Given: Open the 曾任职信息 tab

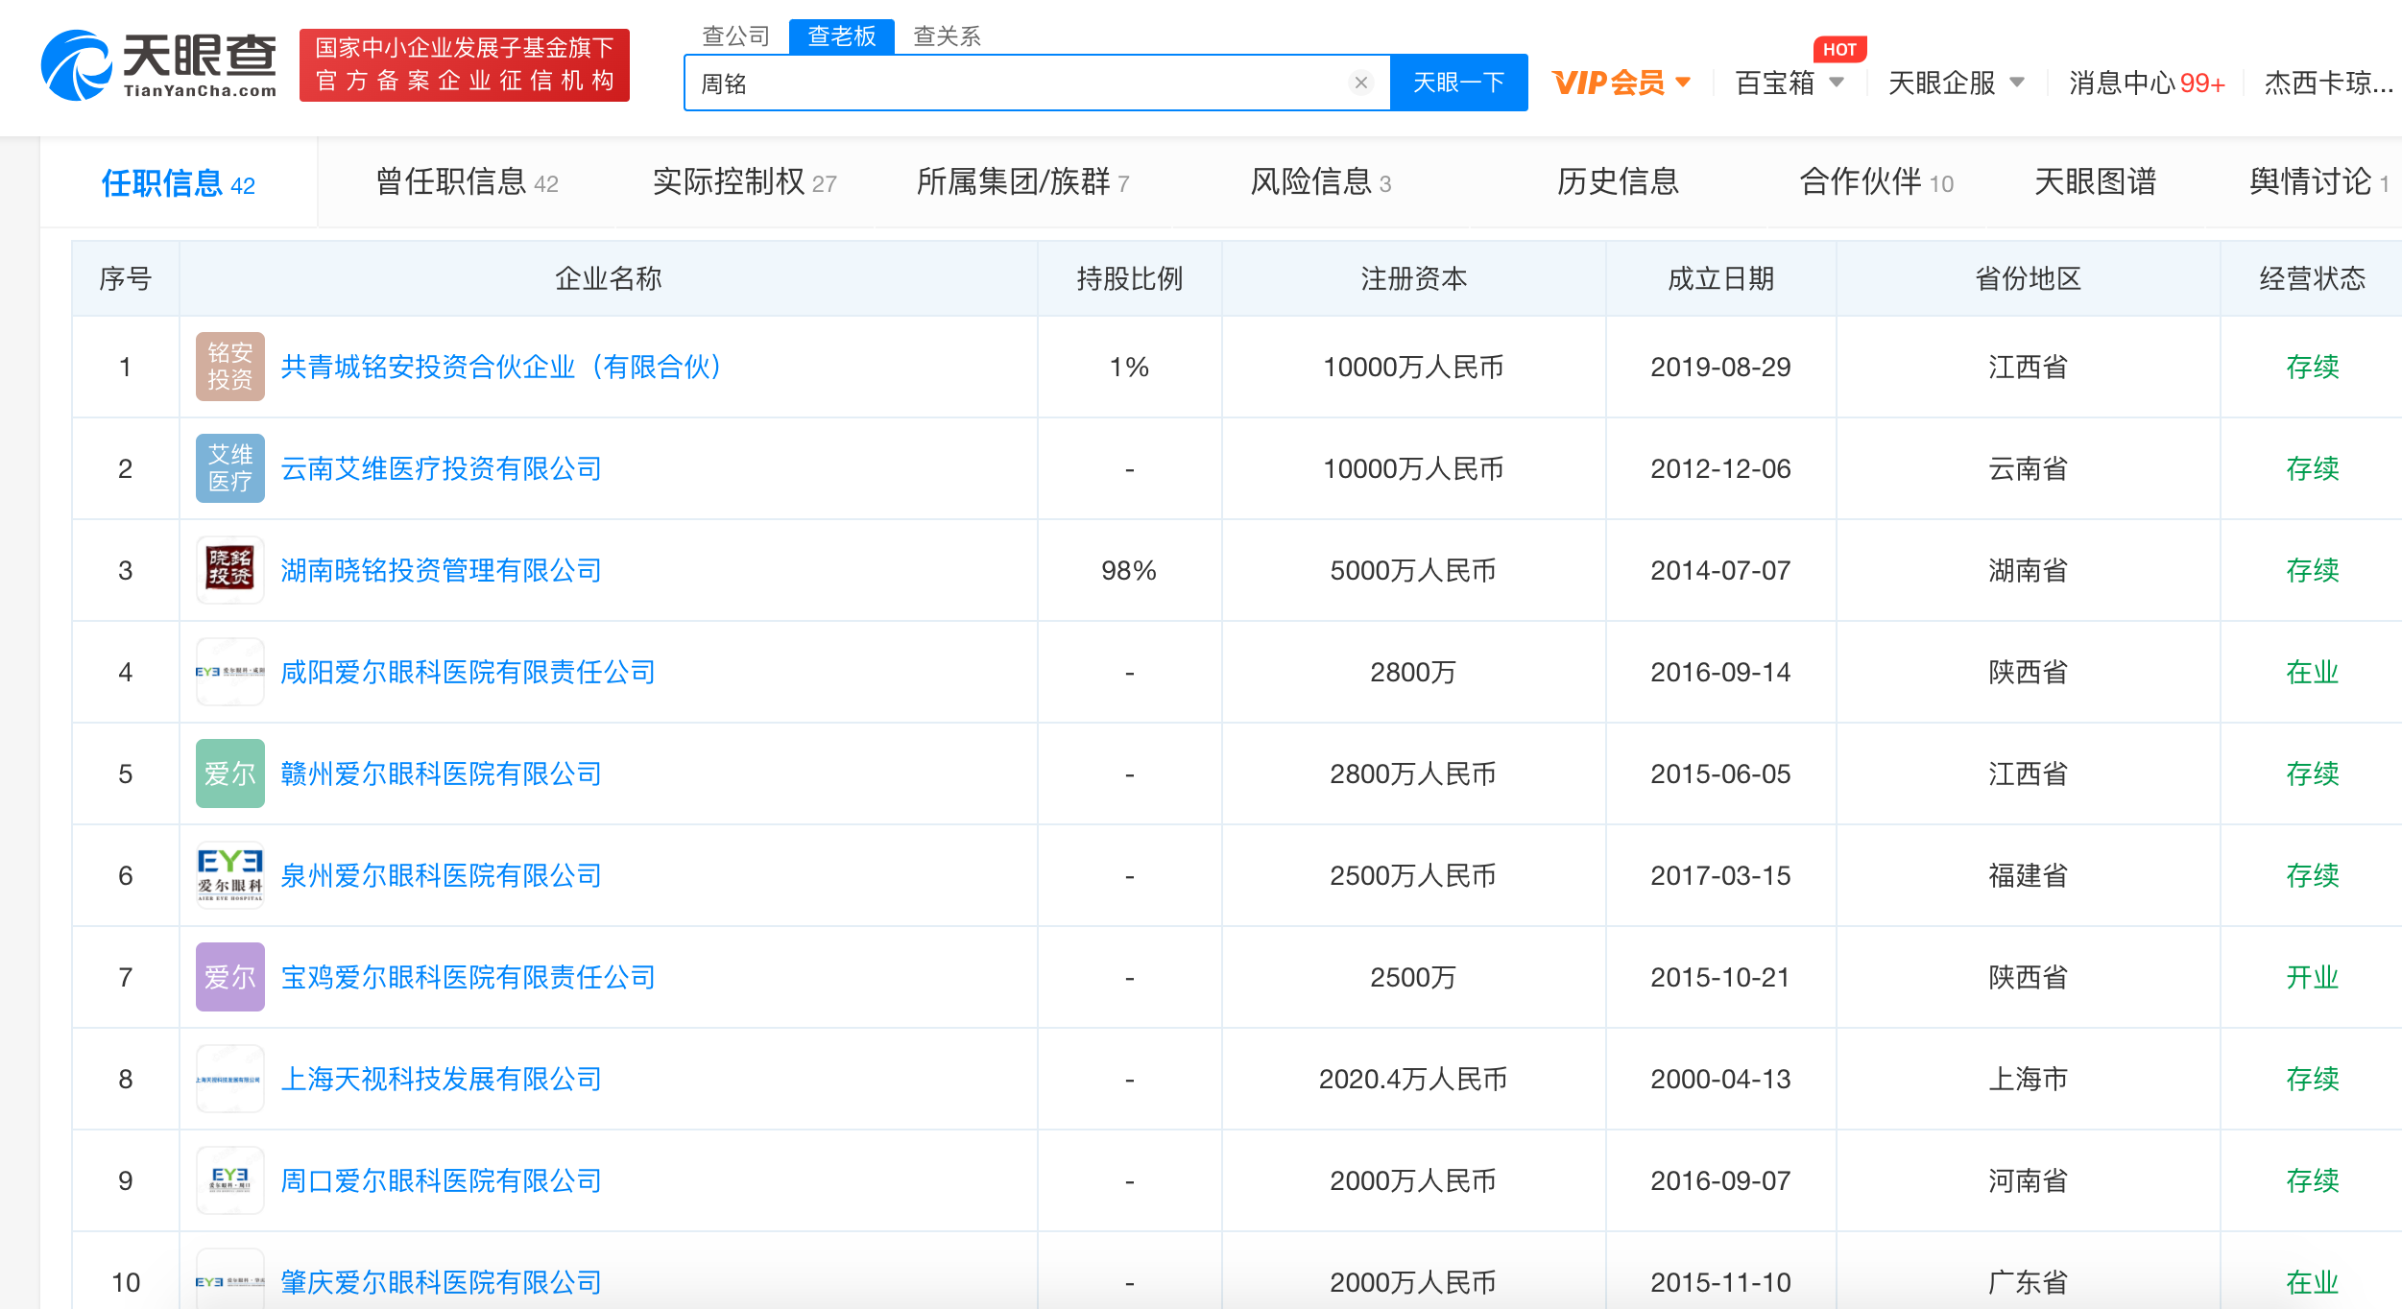Looking at the screenshot, I should pyautogui.click(x=467, y=182).
